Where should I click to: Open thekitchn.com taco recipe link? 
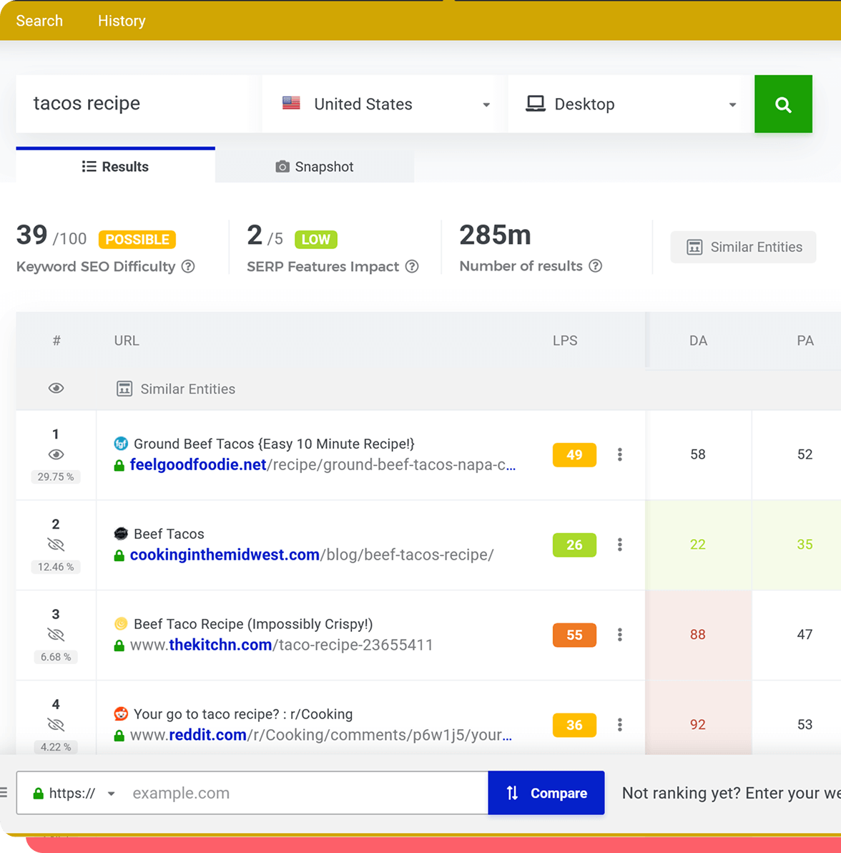coord(282,645)
